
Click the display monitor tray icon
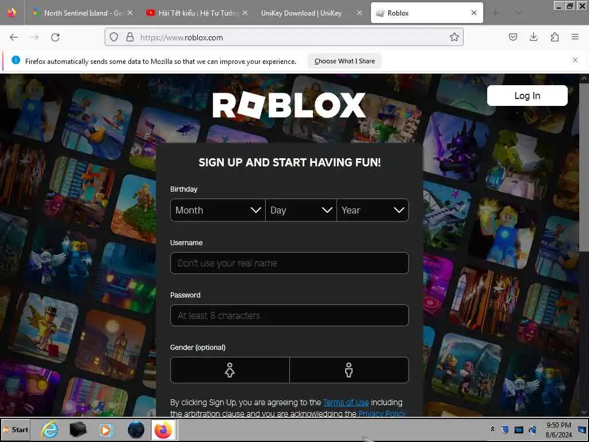pos(519,429)
